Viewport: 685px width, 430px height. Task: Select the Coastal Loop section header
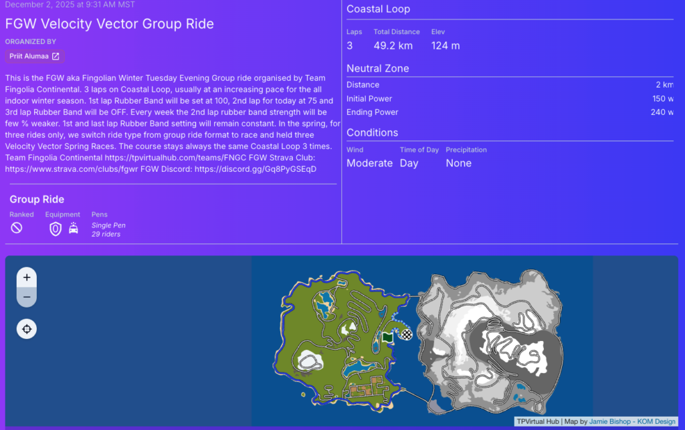(377, 9)
